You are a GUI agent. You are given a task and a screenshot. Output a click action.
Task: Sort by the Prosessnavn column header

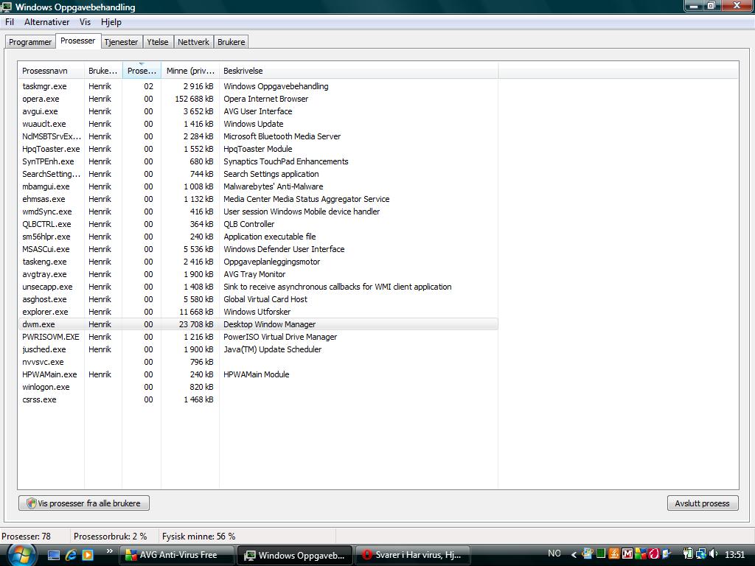[51, 70]
